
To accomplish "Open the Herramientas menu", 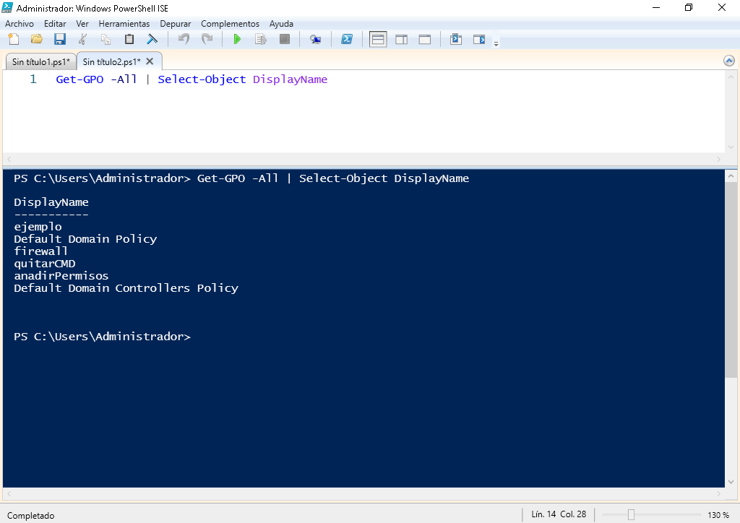I will [124, 24].
